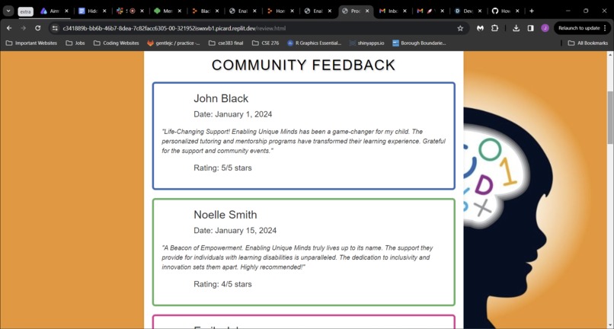
Task: Open Borough Boundaries bookmark
Action: (x=419, y=43)
